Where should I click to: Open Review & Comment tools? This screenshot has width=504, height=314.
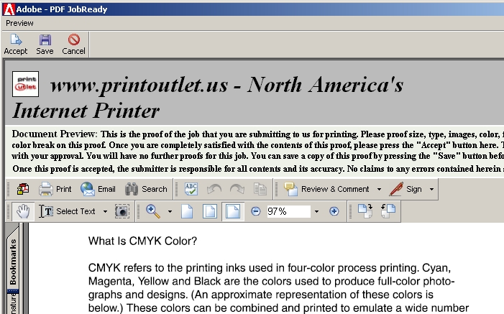tap(326, 189)
